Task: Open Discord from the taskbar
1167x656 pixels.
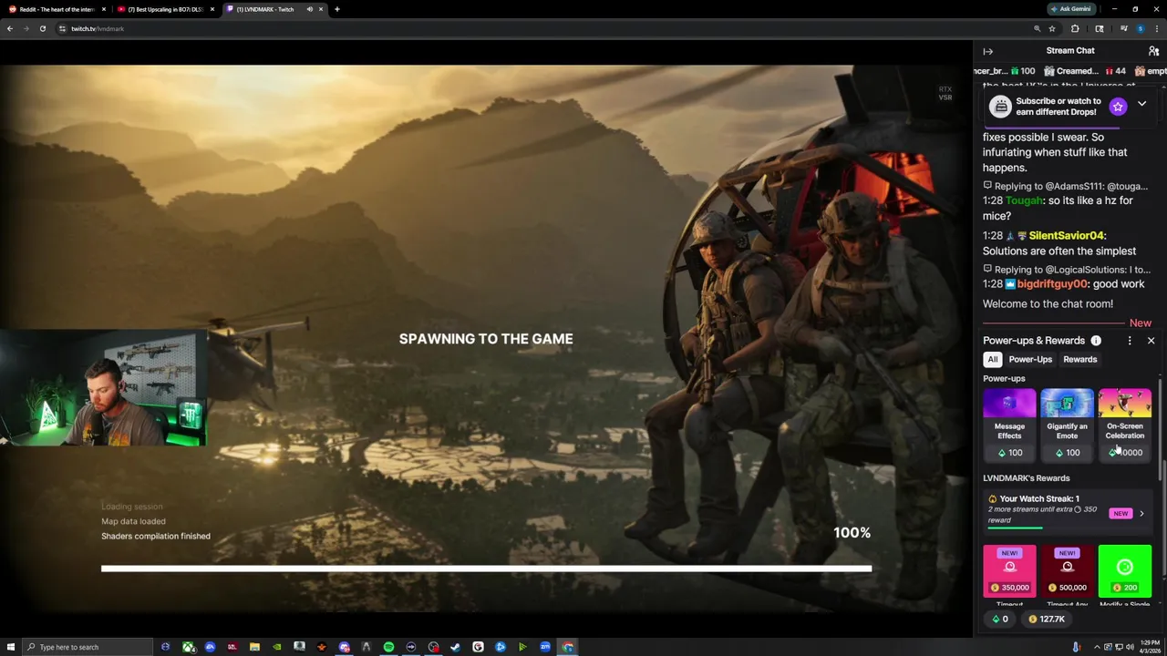Action: coord(344,647)
